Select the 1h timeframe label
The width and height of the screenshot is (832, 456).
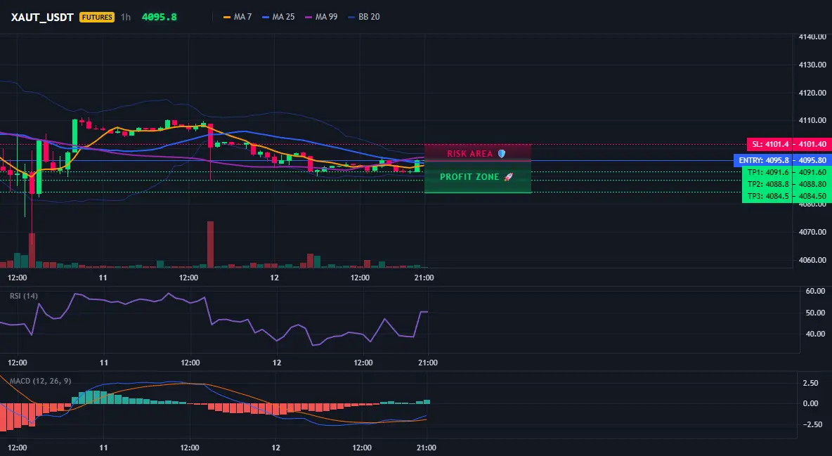click(126, 17)
